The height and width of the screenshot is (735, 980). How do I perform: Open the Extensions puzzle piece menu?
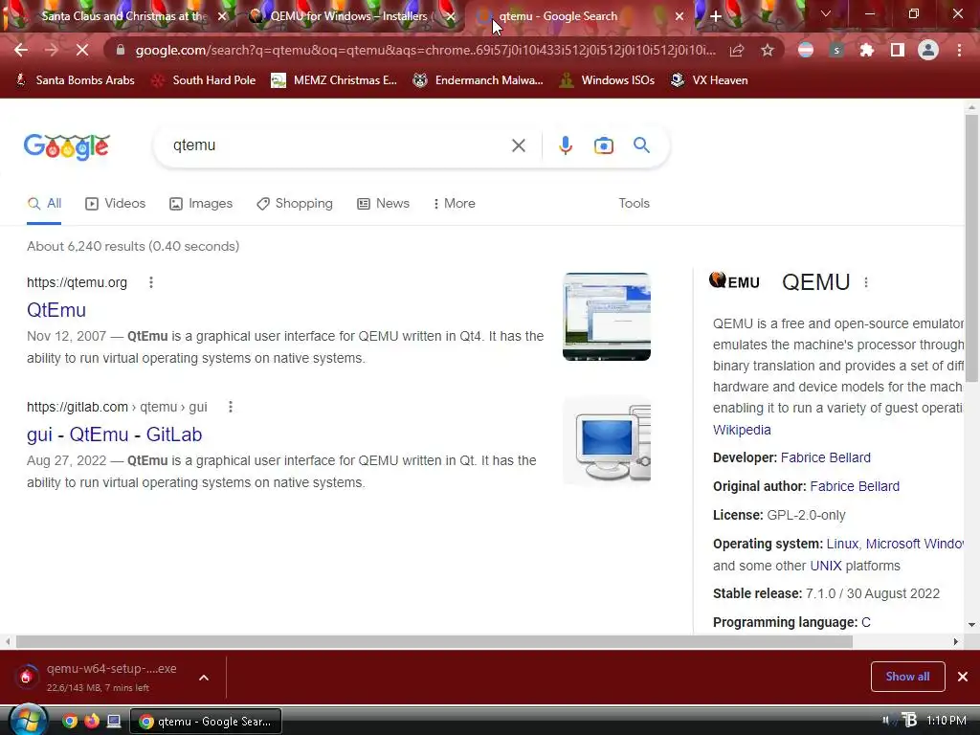[x=866, y=50]
